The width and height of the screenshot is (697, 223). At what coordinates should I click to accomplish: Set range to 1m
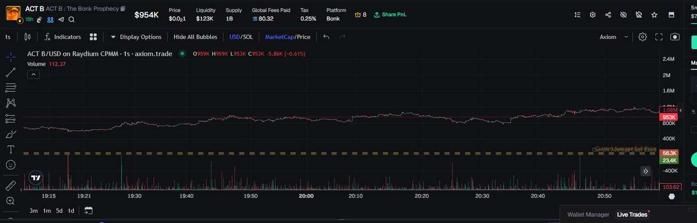[46, 211]
